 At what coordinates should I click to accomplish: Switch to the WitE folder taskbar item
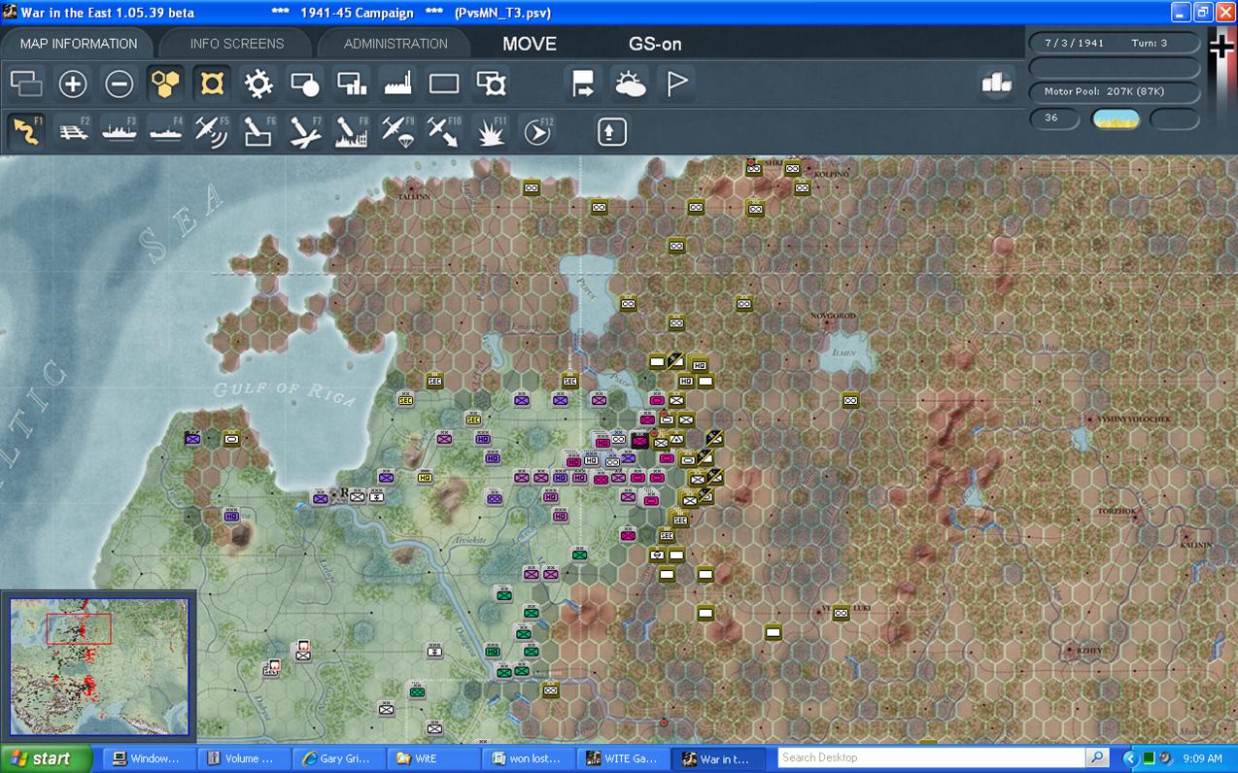click(x=433, y=758)
